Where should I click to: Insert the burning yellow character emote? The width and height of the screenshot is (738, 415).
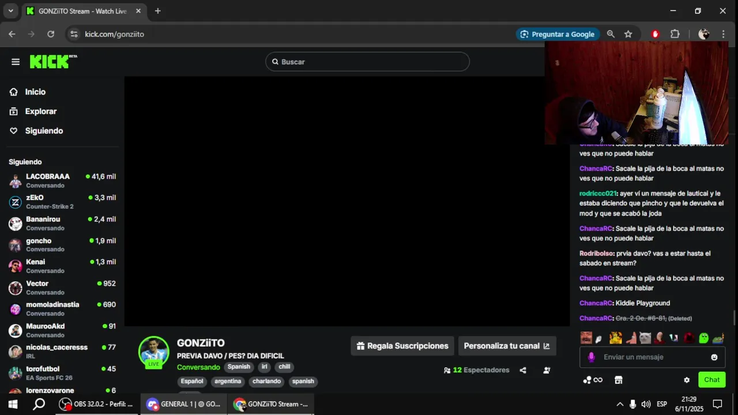pyautogui.click(x=616, y=338)
